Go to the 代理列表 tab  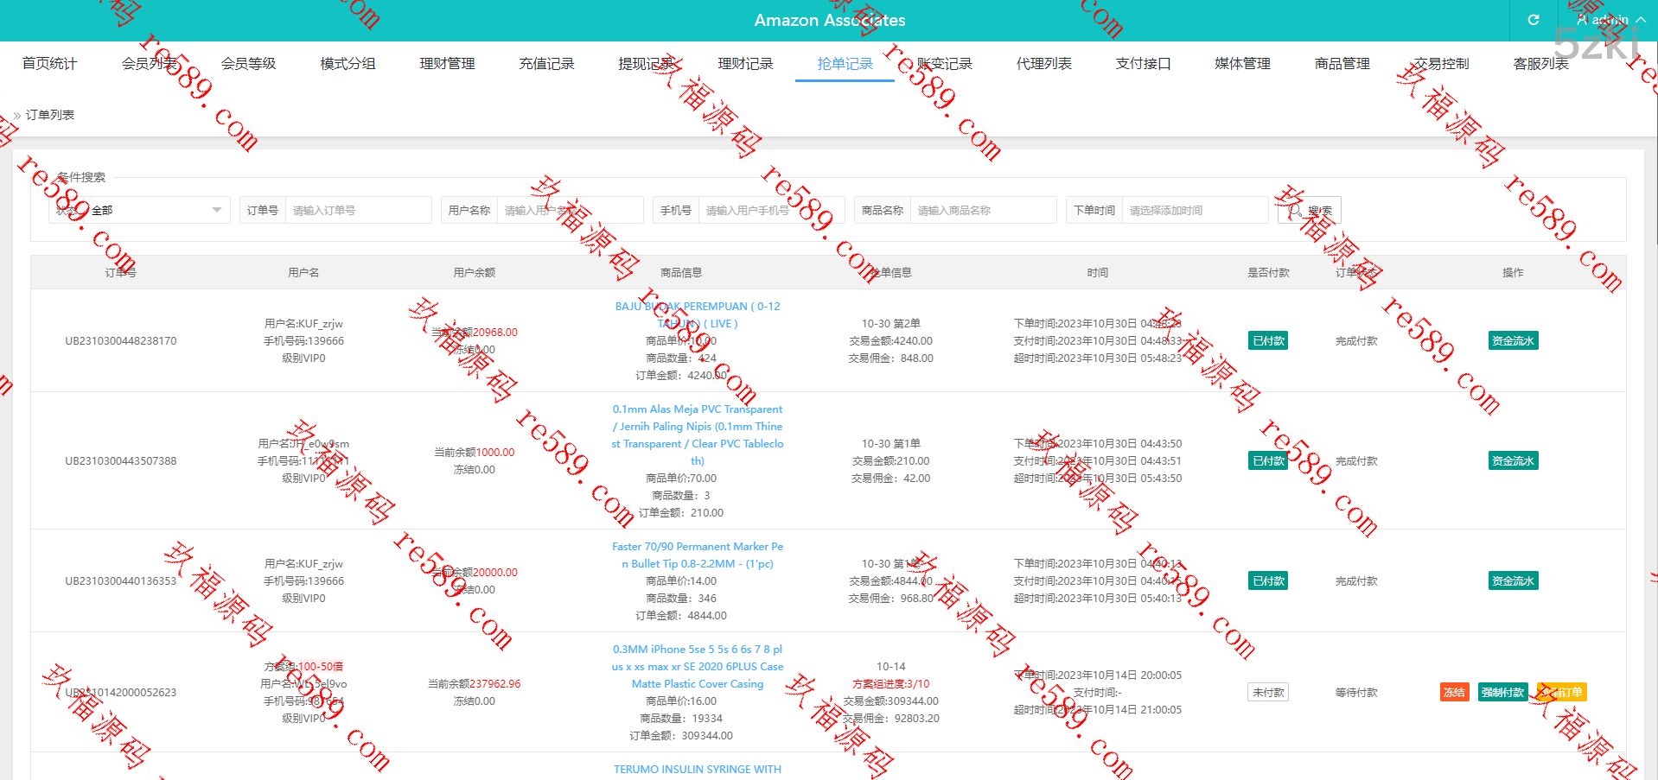coord(1044,63)
